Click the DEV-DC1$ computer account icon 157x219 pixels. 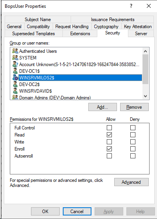[x=15, y=71]
